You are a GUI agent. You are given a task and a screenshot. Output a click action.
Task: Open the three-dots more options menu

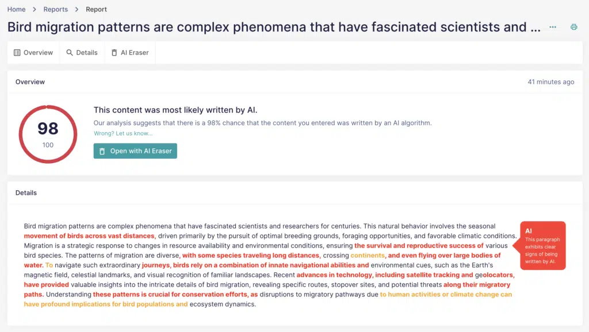coord(553,27)
